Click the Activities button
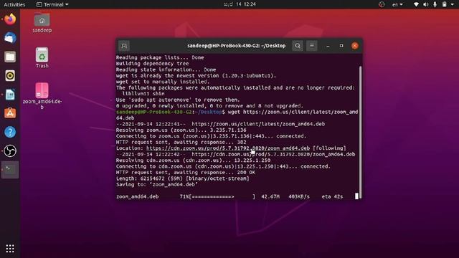The height and width of the screenshot is (258, 459). [14, 4]
